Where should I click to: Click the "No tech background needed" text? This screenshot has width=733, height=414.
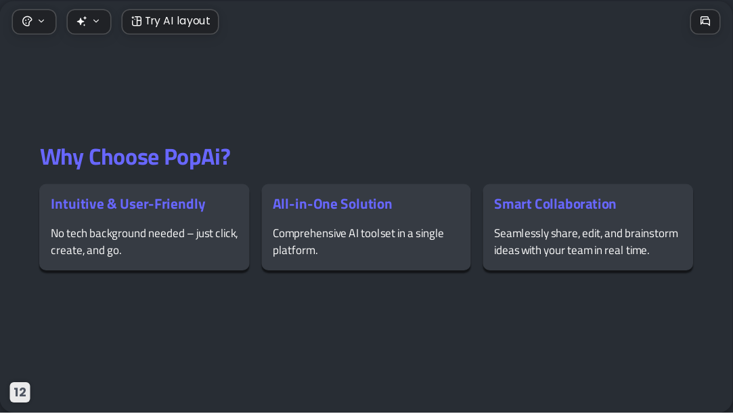[x=144, y=241]
